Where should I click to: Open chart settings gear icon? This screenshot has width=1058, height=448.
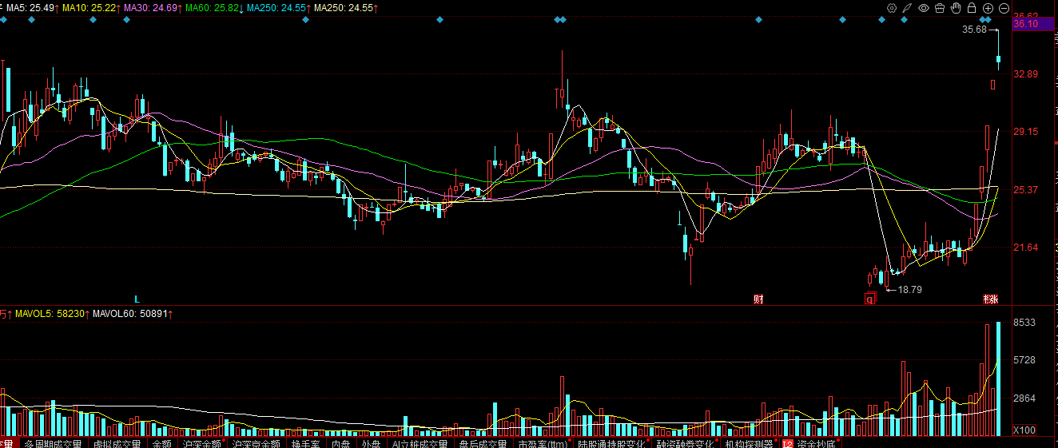tap(892, 7)
